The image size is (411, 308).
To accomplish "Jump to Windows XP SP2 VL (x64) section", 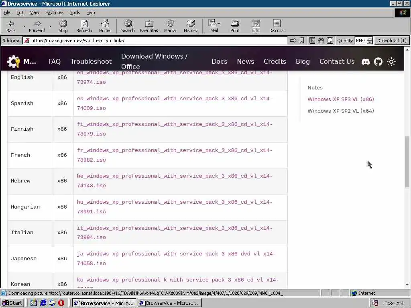I will [341, 111].
